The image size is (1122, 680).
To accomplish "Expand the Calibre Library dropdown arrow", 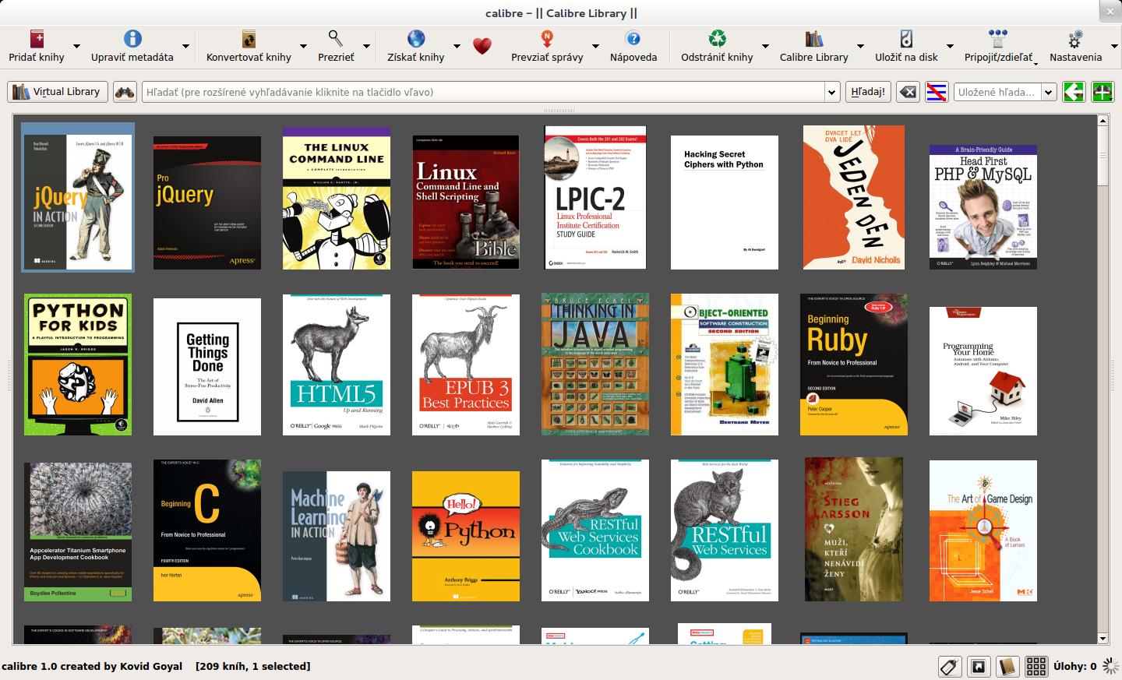I will click(860, 47).
